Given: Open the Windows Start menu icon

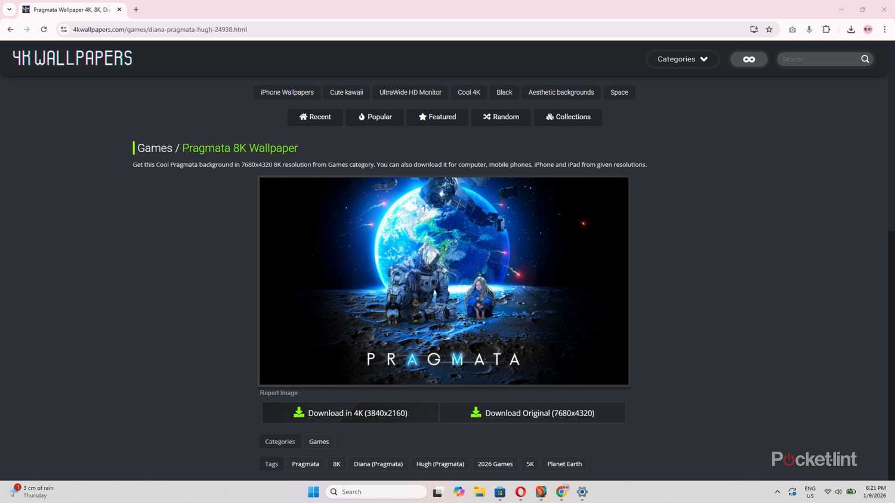Looking at the screenshot, I should pyautogui.click(x=313, y=492).
